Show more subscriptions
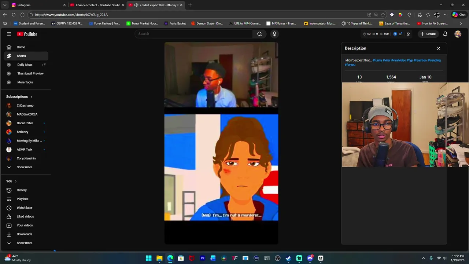This screenshot has height=264, width=469. point(24,167)
